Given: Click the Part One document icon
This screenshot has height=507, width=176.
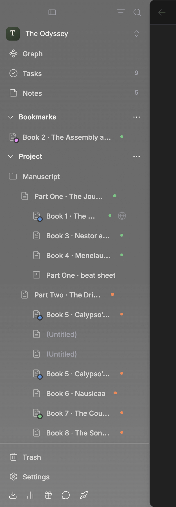Looking at the screenshot, I should [x=25, y=196].
